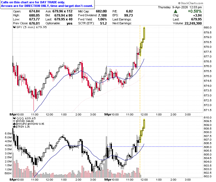The width and height of the screenshot is (216, 182).
Task: Click the $TRIN bar legend icon
Action: tap(14, 127)
